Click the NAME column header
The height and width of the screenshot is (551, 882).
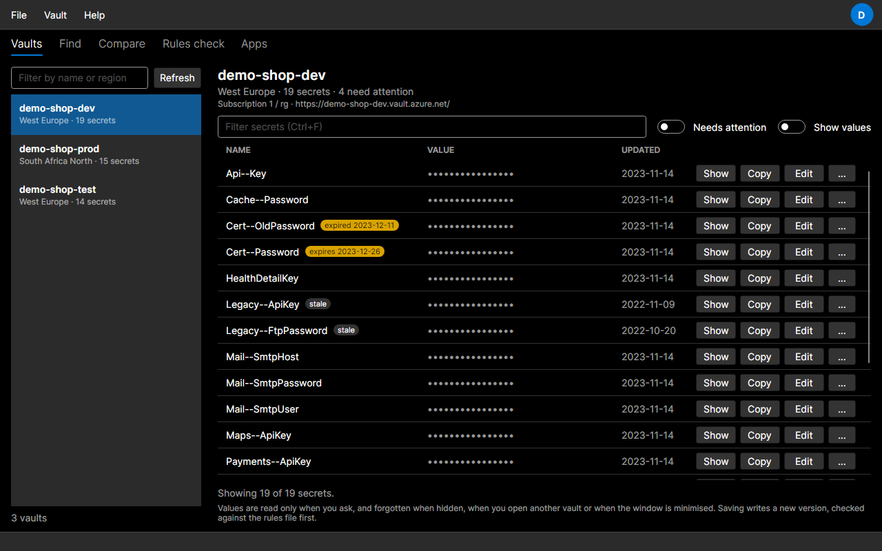tap(238, 150)
